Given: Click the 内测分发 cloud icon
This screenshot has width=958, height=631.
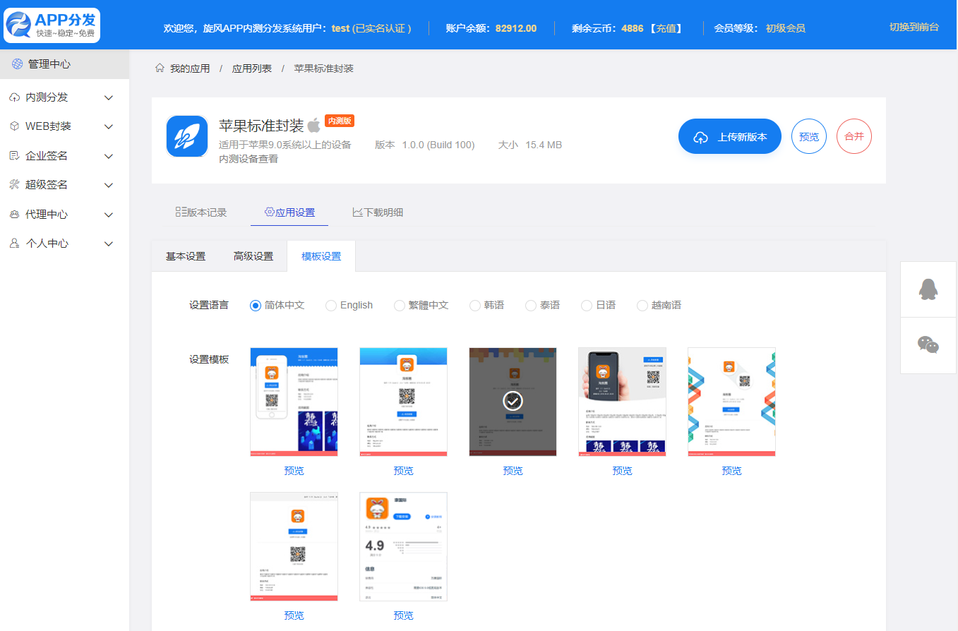Looking at the screenshot, I should click(x=14, y=97).
